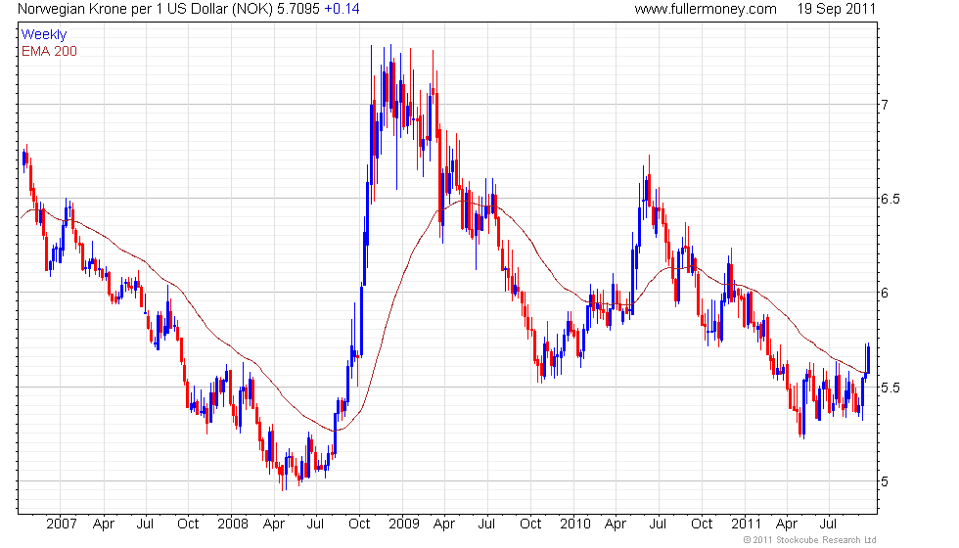Click the 5 level on the price axis
The width and height of the screenshot is (959, 548).
coord(884,481)
